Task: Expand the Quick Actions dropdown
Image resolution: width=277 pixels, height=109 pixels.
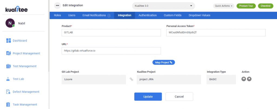Action: tap(224, 6)
